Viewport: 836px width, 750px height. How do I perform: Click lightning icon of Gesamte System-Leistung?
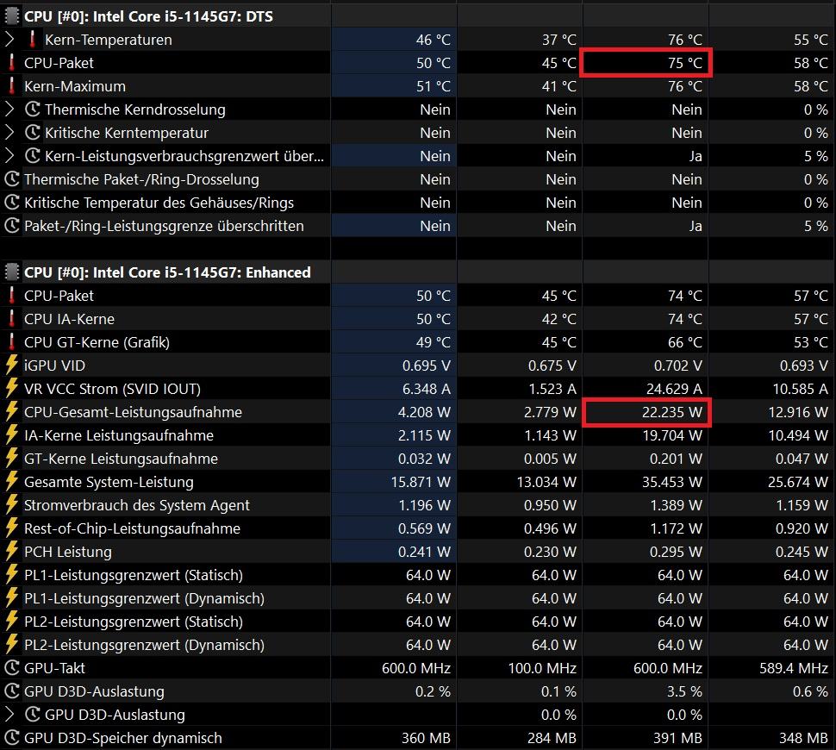point(12,482)
